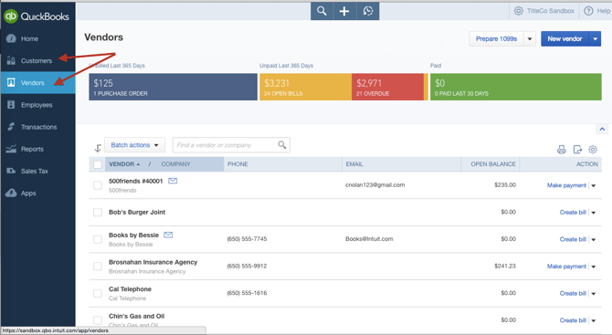Open Bob's Burger Joint vendor name
The width and height of the screenshot is (612, 335).
(137, 212)
